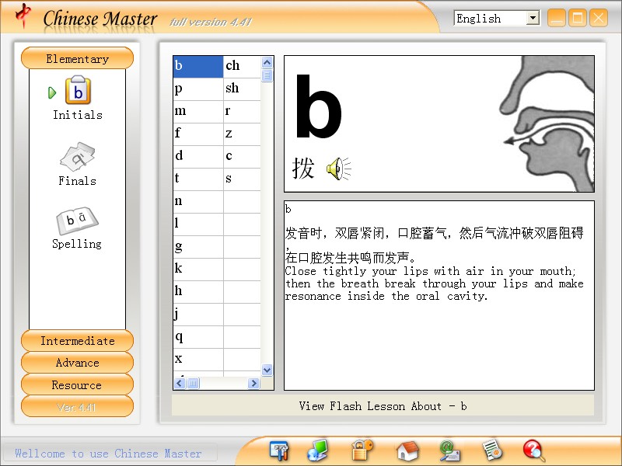Select initial l in the list
The image size is (622, 466).
coord(198,224)
